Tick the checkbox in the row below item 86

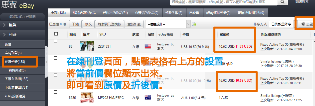[x=56, y=58]
